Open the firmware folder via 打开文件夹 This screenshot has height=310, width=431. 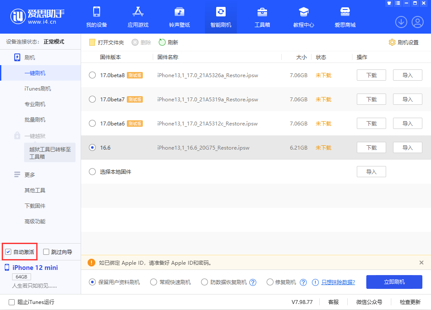(x=106, y=42)
